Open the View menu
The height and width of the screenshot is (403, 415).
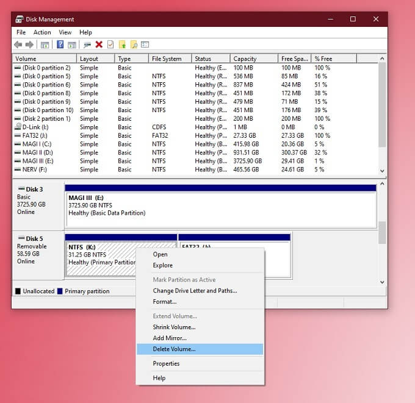tap(65, 32)
